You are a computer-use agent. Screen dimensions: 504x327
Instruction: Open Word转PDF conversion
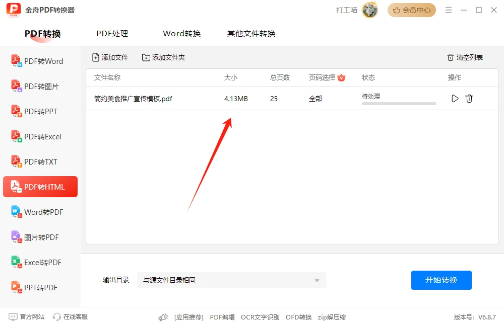(x=40, y=212)
